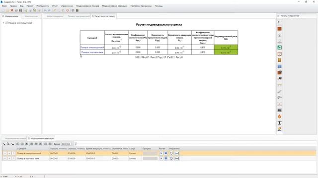Select the white door tool with red frame

(279, 54)
